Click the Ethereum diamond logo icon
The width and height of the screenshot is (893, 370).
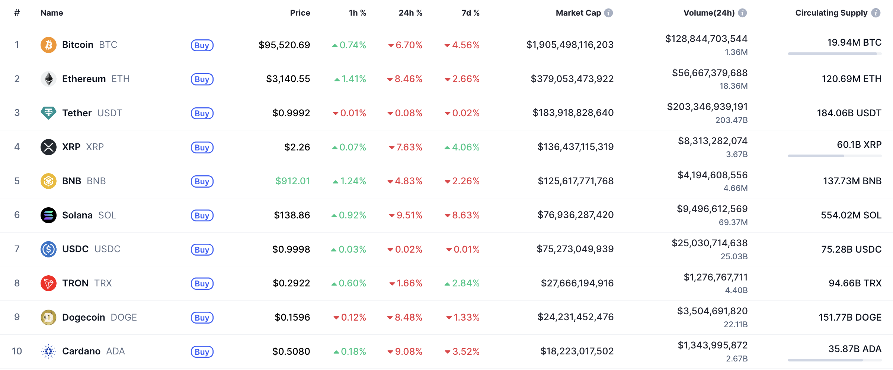[x=48, y=79]
